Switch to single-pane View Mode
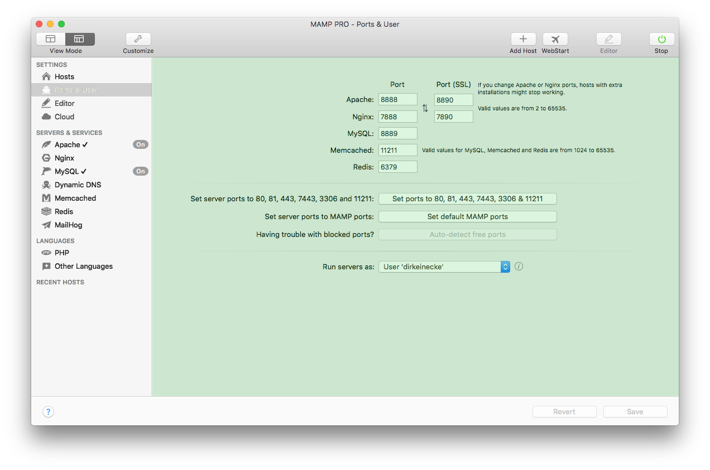Viewport: 710px width, 470px height. click(50, 39)
